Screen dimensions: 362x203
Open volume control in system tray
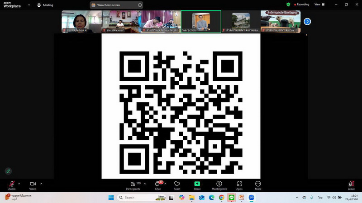(334, 198)
